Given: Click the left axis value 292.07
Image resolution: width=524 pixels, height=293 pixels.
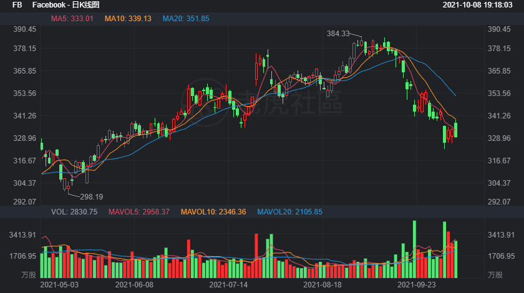Looking at the screenshot, I should (25, 201).
